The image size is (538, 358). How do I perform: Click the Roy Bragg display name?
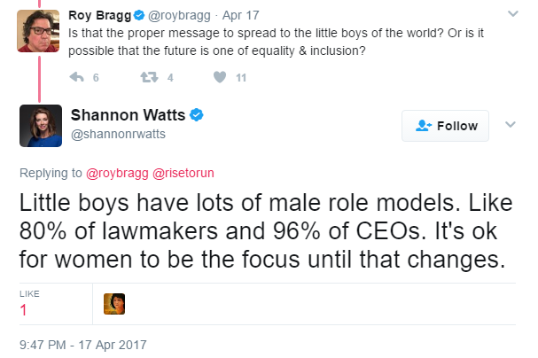(x=100, y=15)
